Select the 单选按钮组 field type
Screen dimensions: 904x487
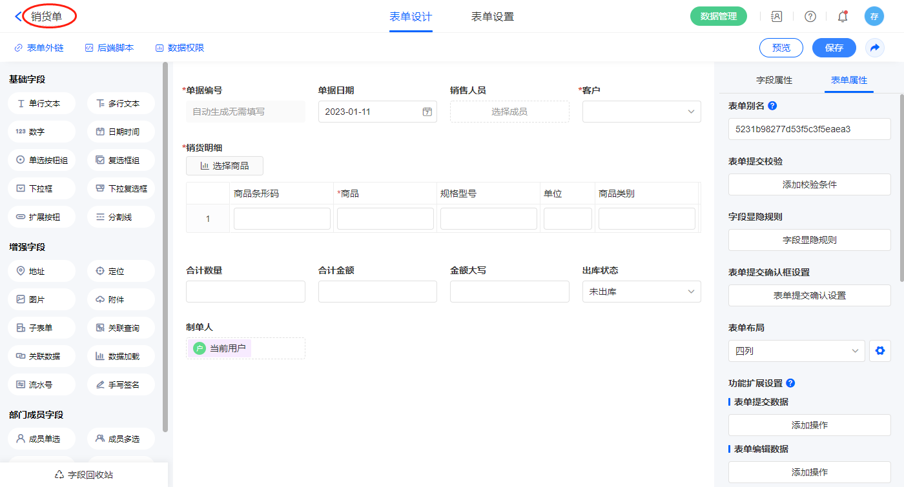[42, 160]
